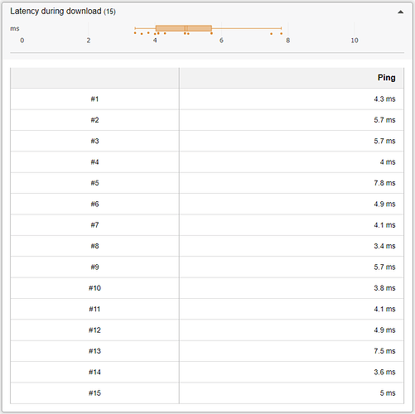Click the 4 ms value in row #4
The image size is (415, 414).
[x=388, y=162]
